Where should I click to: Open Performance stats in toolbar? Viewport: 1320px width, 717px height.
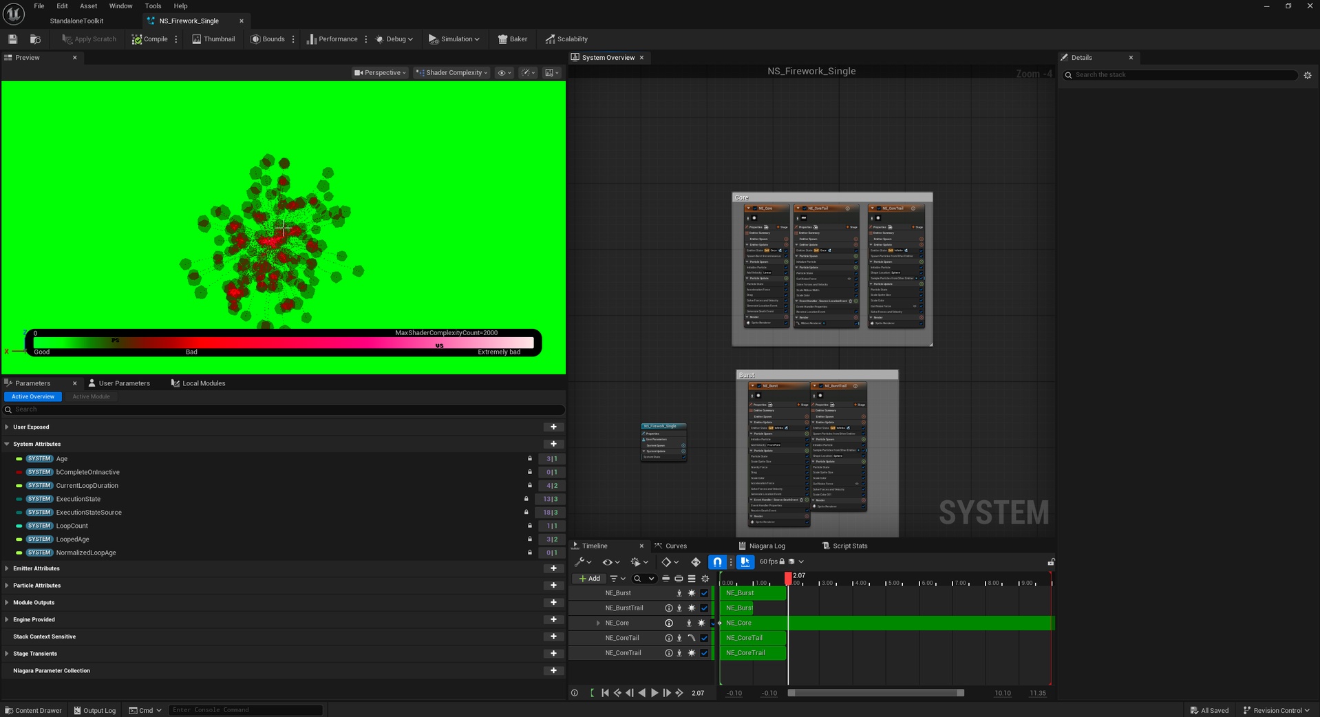coord(332,39)
